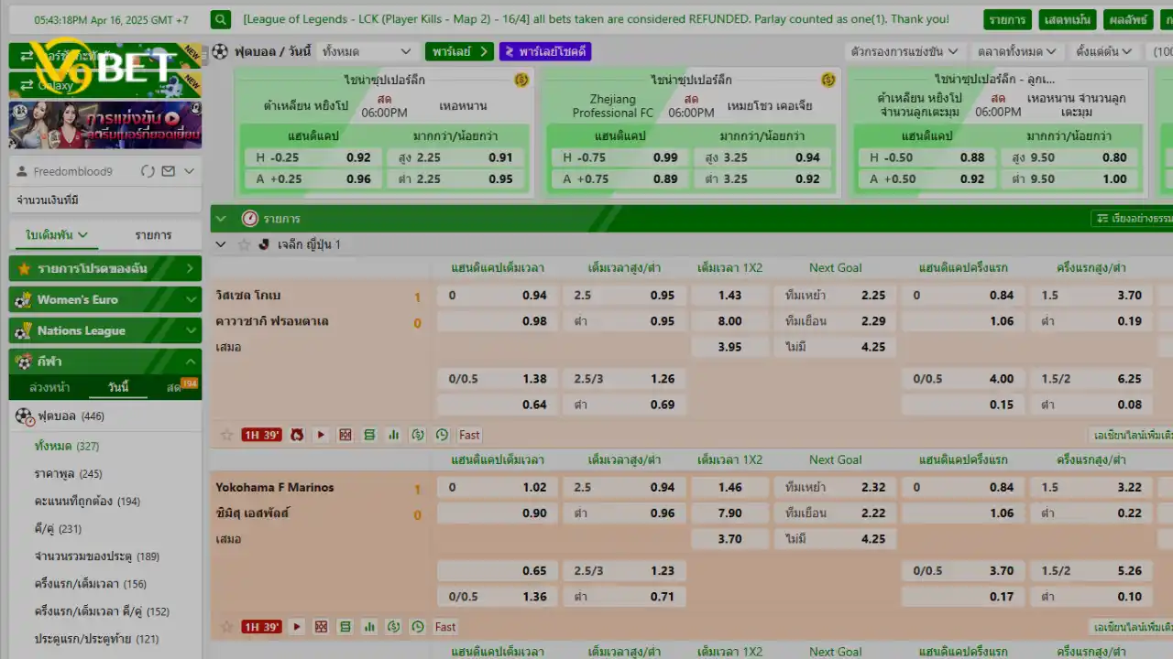The image size is (1173, 659).
Task: Click the clock icon in the Yokohama F Marinos toolbar
Action: coord(418,627)
